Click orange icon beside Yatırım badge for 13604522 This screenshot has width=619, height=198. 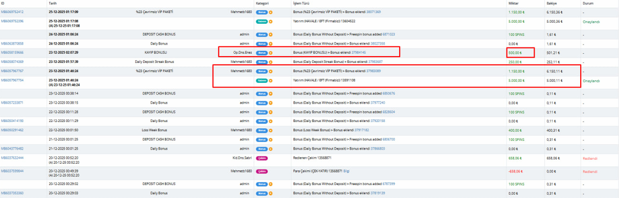[x=271, y=22]
